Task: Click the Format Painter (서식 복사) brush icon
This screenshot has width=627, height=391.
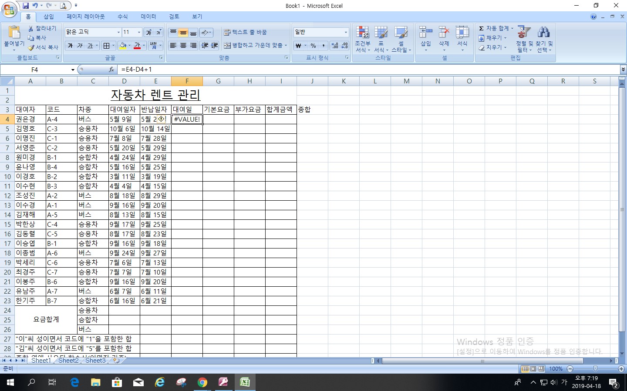Action: 31,47
